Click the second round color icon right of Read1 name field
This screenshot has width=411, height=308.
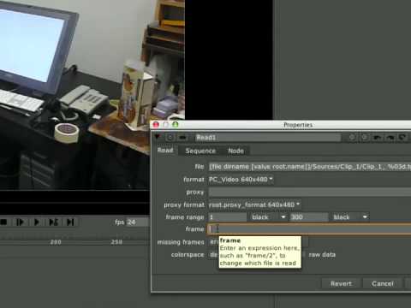point(365,138)
